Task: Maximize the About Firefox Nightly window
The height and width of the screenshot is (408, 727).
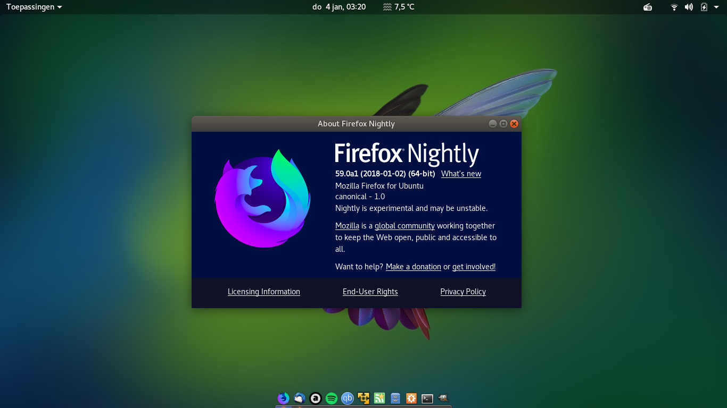Action: (503, 124)
